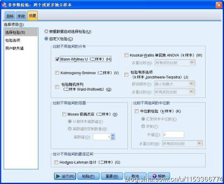Select the custom tests radio button
The height and width of the screenshot is (184, 224).
46,39
